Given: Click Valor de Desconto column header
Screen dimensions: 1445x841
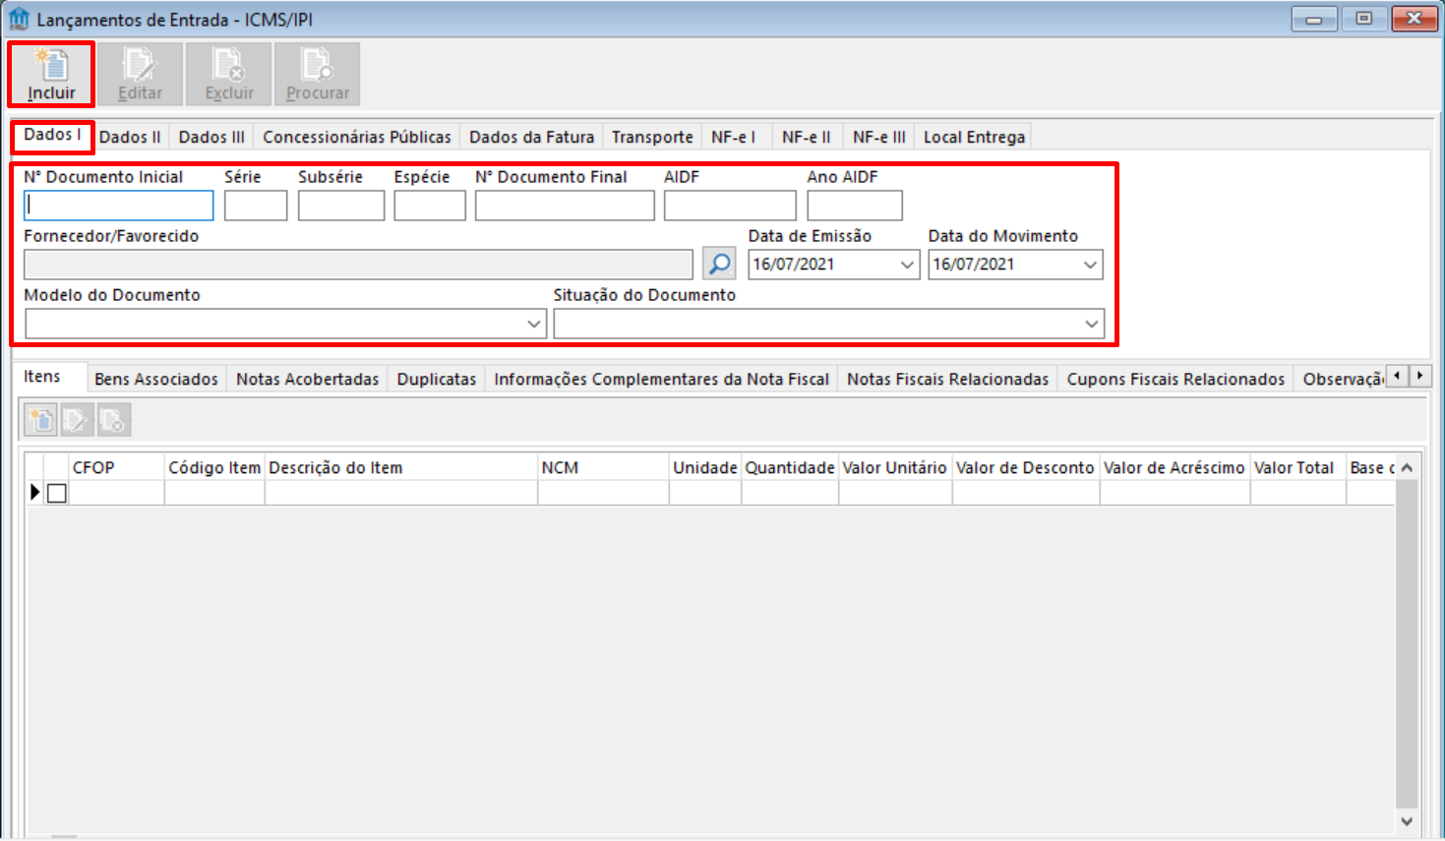Looking at the screenshot, I should (x=1026, y=467).
